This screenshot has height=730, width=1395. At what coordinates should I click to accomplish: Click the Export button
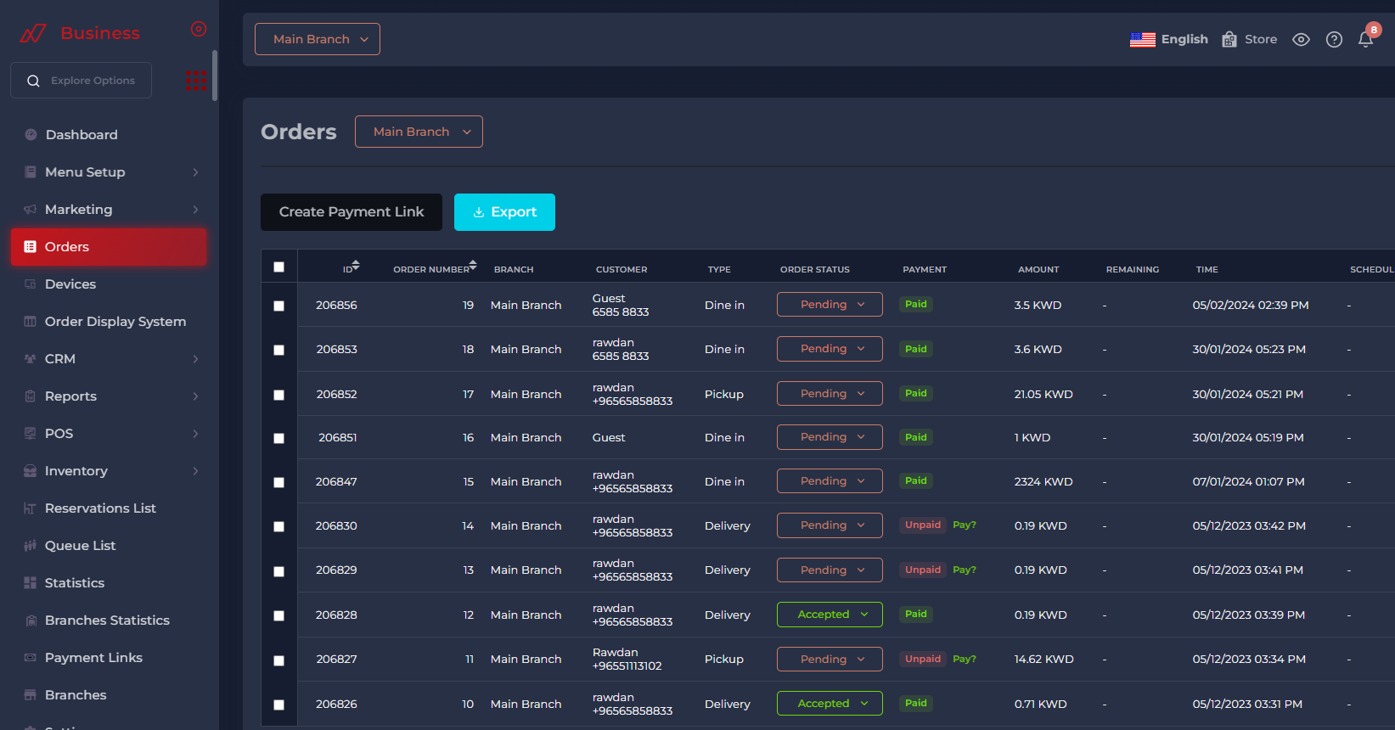click(x=504, y=212)
